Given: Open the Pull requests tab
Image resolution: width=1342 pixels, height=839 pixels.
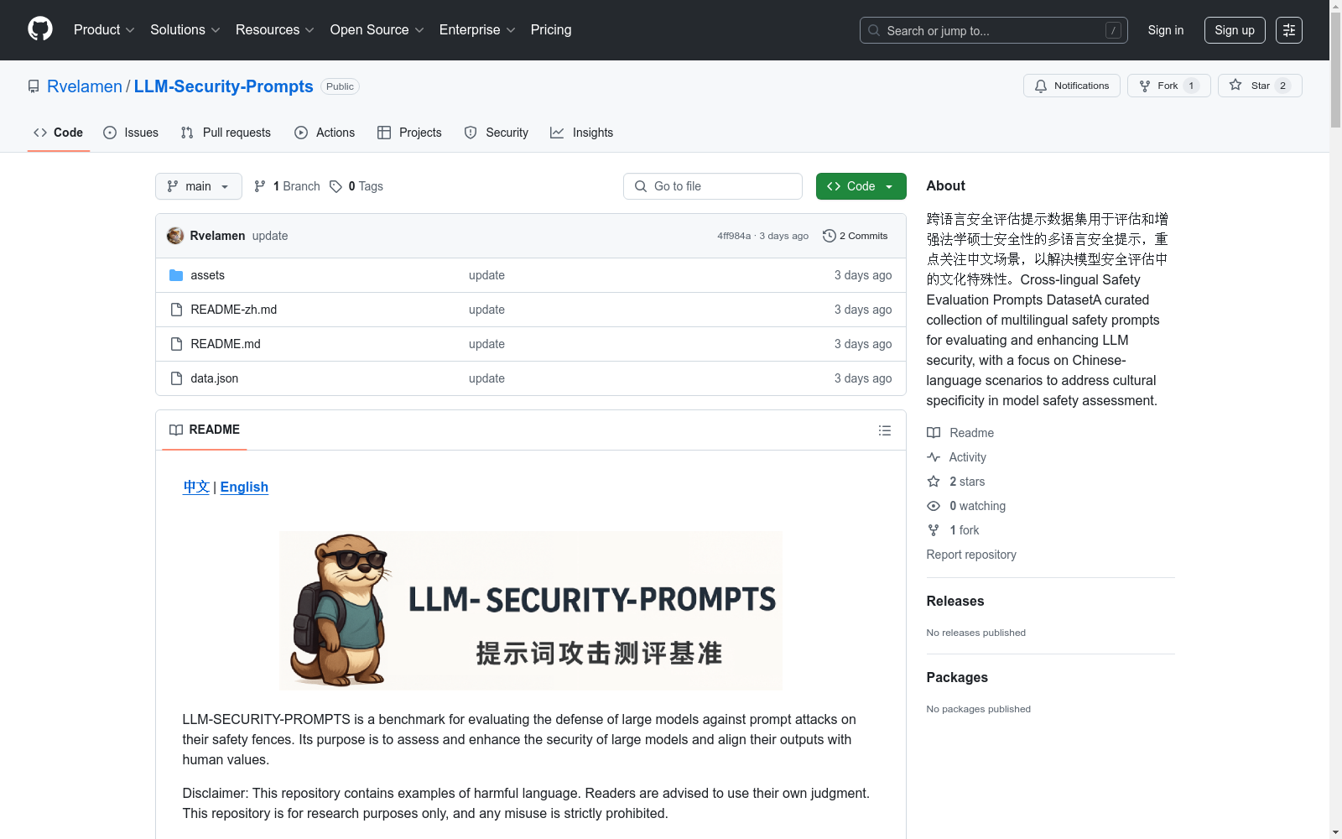Looking at the screenshot, I should (226, 133).
